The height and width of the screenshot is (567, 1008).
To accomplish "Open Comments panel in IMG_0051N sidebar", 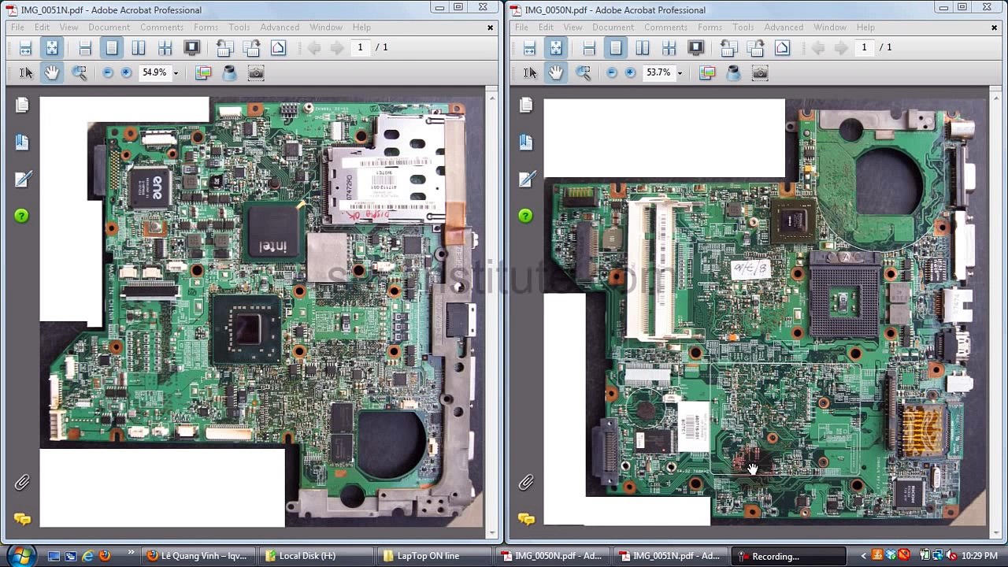I will pyautogui.click(x=22, y=519).
